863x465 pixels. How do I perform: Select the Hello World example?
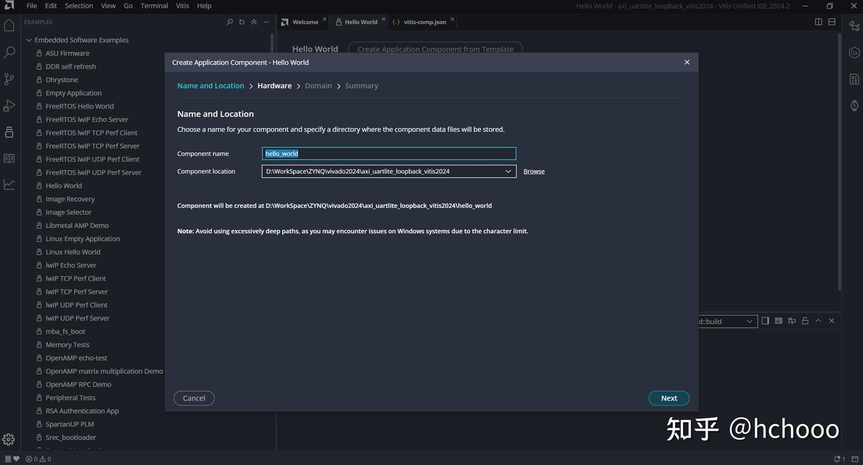(64, 186)
